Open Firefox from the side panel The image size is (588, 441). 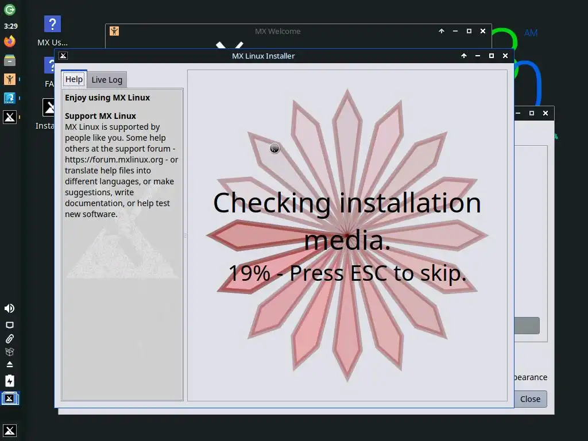pyautogui.click(x=10, y=41)
